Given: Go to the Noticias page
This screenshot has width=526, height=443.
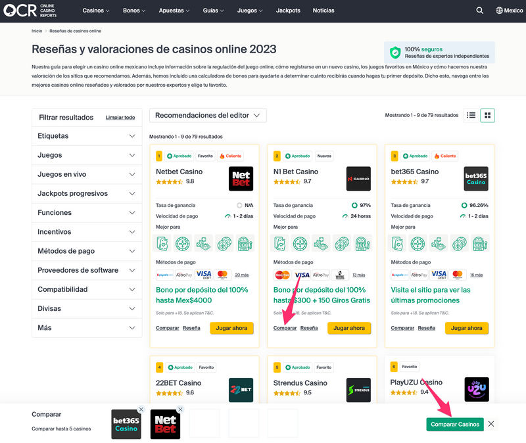Looking at the screenshot, I should tap(323, 11).
